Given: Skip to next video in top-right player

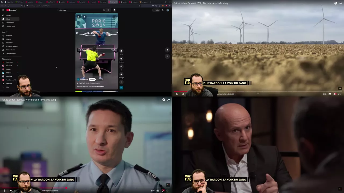Looking at the screenshot, I should [183, 94].
